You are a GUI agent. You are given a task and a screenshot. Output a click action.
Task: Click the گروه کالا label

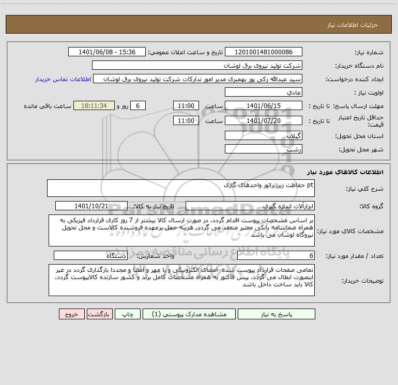tap(371, 206)
